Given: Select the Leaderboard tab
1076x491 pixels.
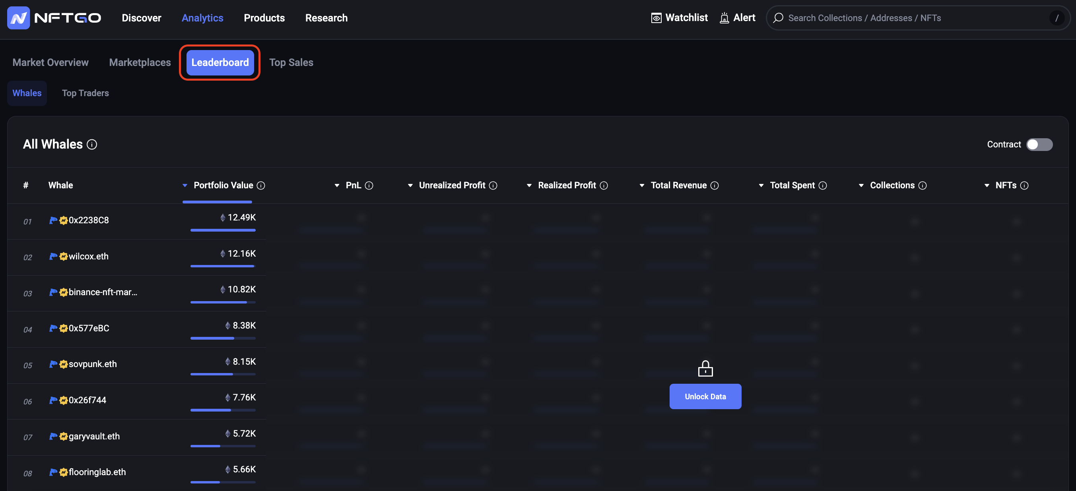Looking at the screenshot, I should click(220, 63).
